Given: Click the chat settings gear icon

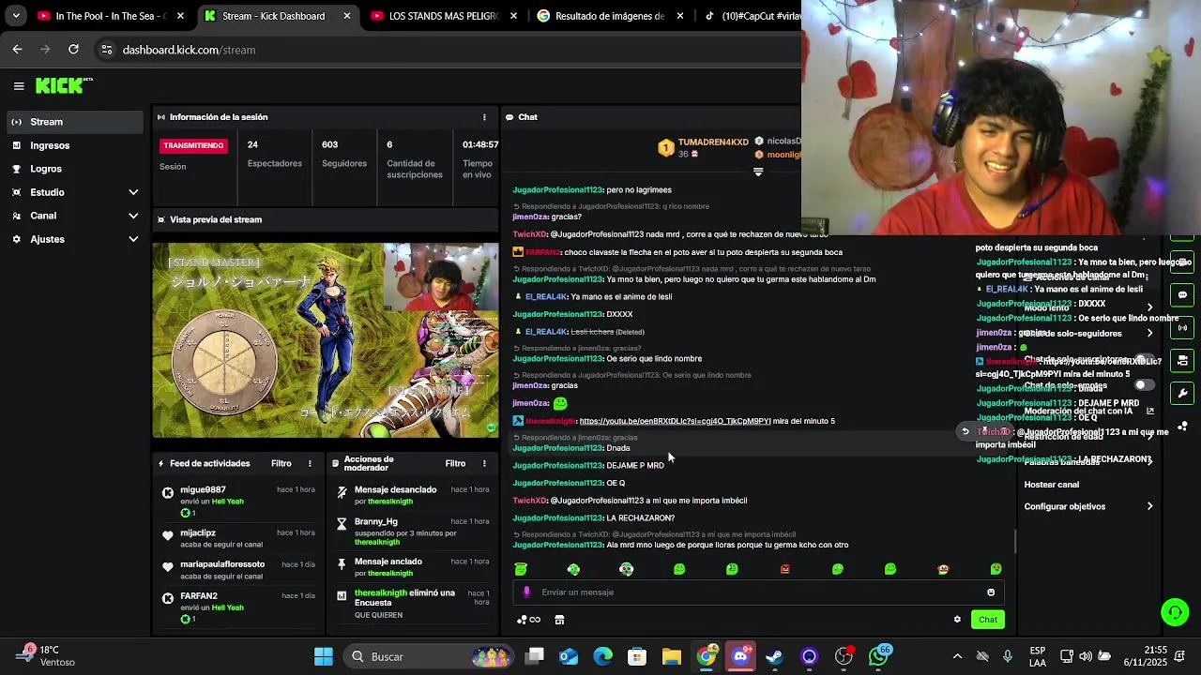Looking at the screenshot, I should [957, 620].
